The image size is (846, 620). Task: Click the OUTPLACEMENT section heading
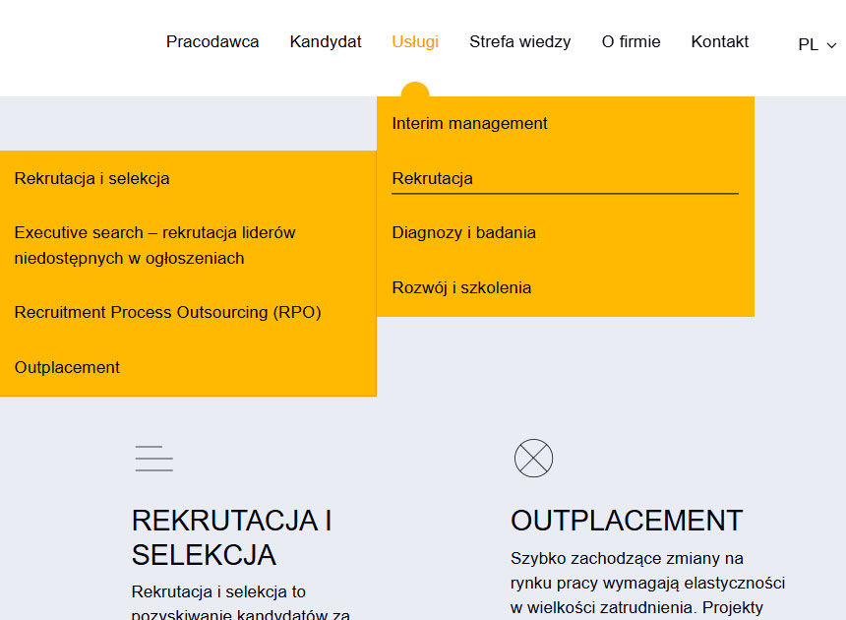point(627,520)
